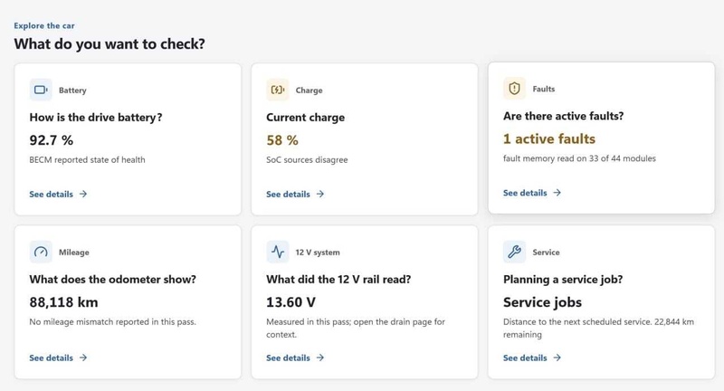Click arrow beside Charge See details
This screenshot has height=391, width=724.
click(320, 194)
